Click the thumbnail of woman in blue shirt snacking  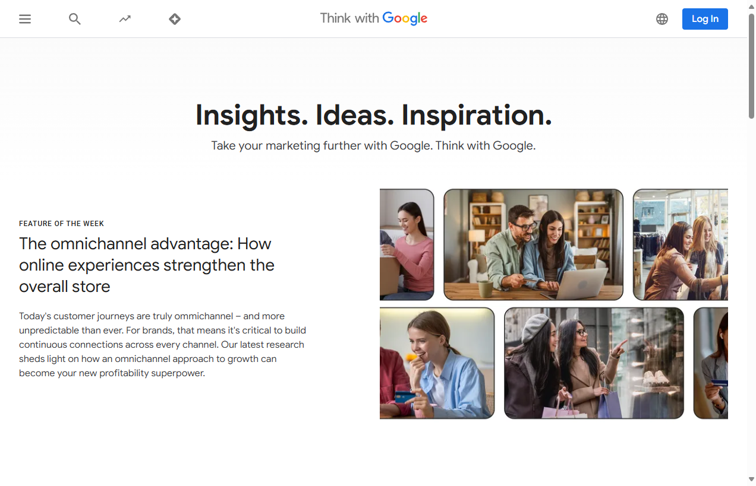pyautogui.click(x=437, y=363)
